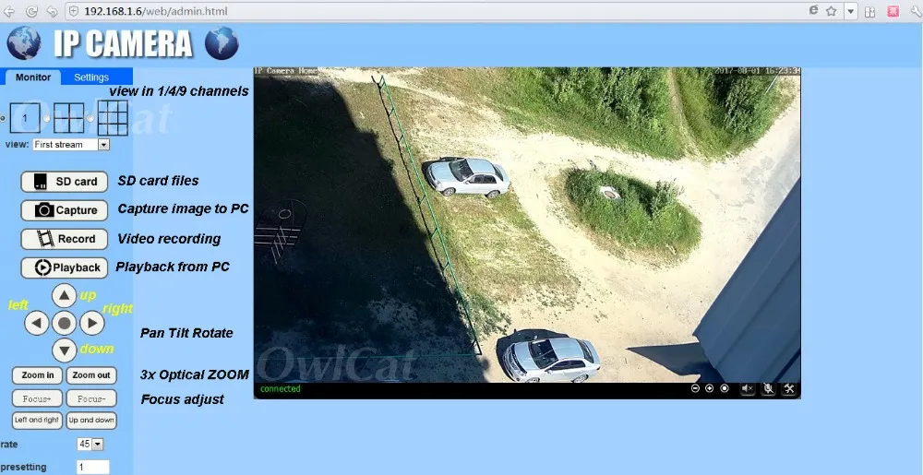Click the Focus+ button
The width and height of the screenshot is (923, 475).
click(38, 398)
